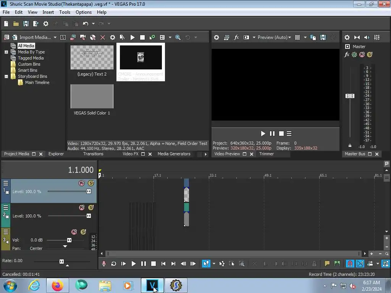Create a new project with New icon
This screenshot has height=293, width=391.
tap(6, 24)
